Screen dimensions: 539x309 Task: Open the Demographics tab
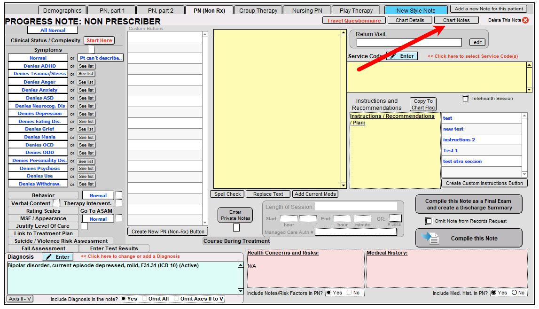pos(62,9)
